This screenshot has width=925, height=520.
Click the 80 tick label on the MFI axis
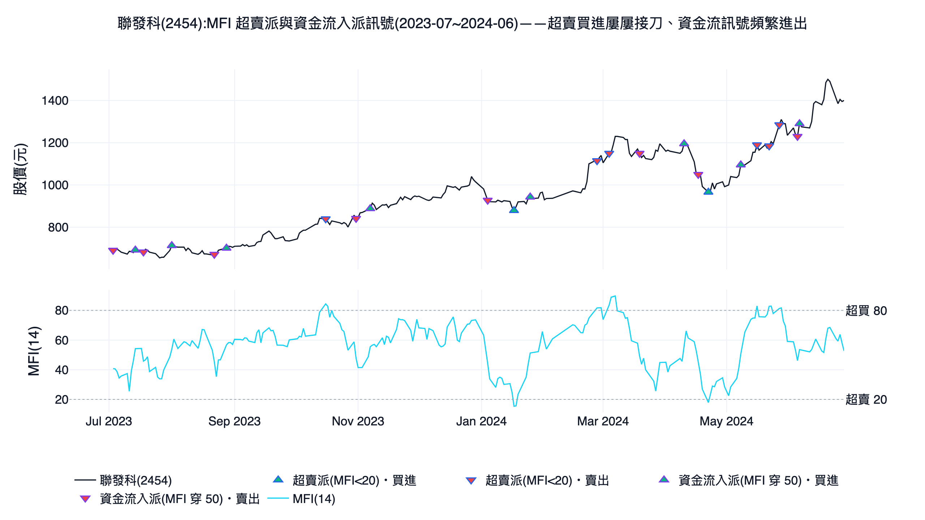coord(61,311)
